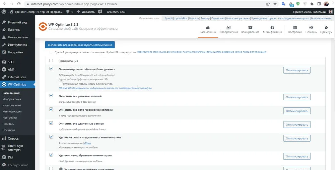Uncheck Оптимизировать таблицы базы данных

point(51,69)
